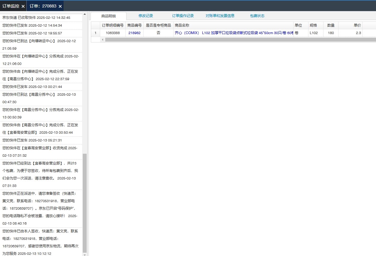Screen dimensions: 376x256
Task: Click the up arrow of the tracking panel scrollbar
Action: [85, 14]
